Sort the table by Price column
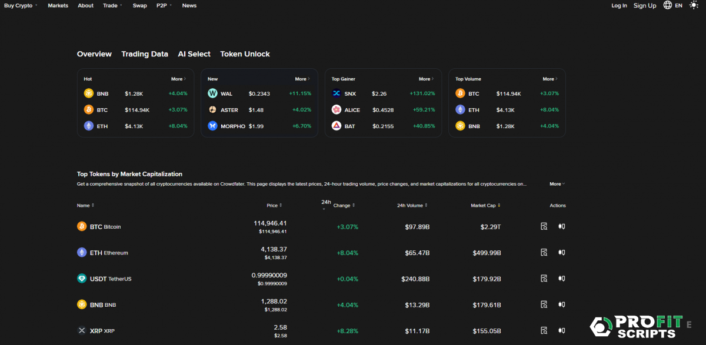 click(274, 206)
